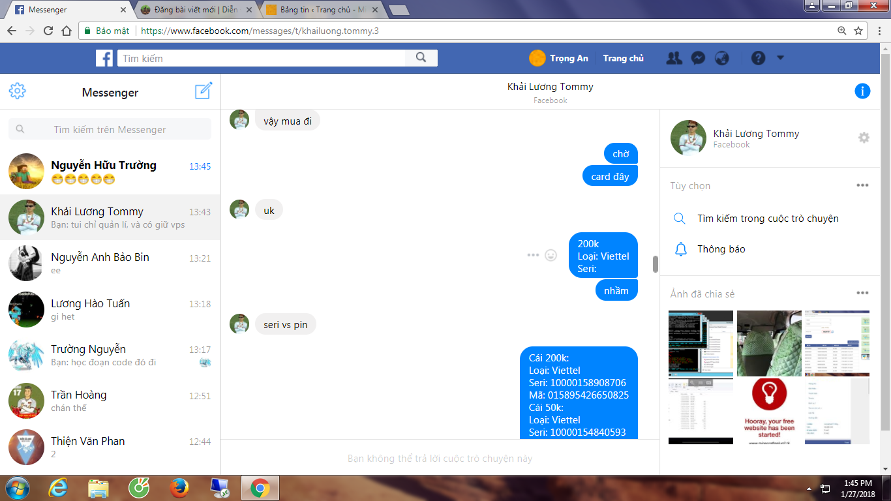Bookmark this page with the star
The width and height of the screenshot is (891, 501).
(x=858, y=31)
